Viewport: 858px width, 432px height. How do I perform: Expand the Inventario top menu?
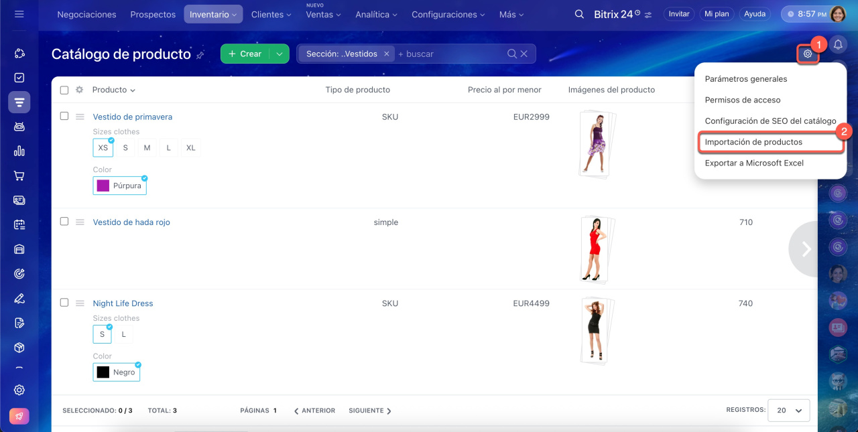coord(213,14)
